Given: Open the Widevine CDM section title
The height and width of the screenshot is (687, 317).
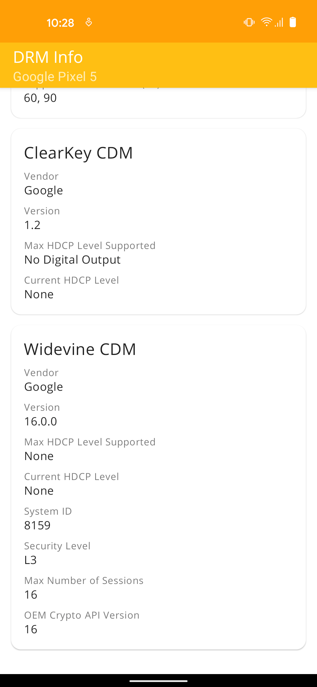Looking at the screenshot, I should pos(80,349).
